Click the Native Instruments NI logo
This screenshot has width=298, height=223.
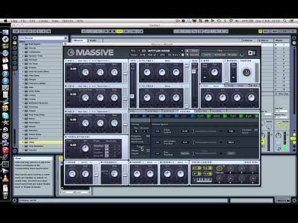(251, 53)
